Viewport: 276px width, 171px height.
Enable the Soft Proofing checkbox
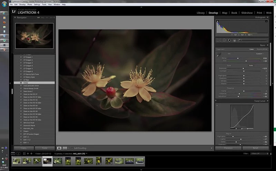tap(72, 148)
